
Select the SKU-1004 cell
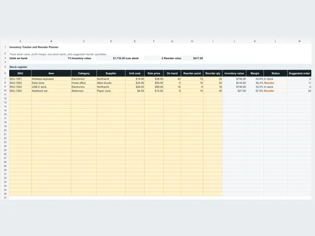click(20, 91)
